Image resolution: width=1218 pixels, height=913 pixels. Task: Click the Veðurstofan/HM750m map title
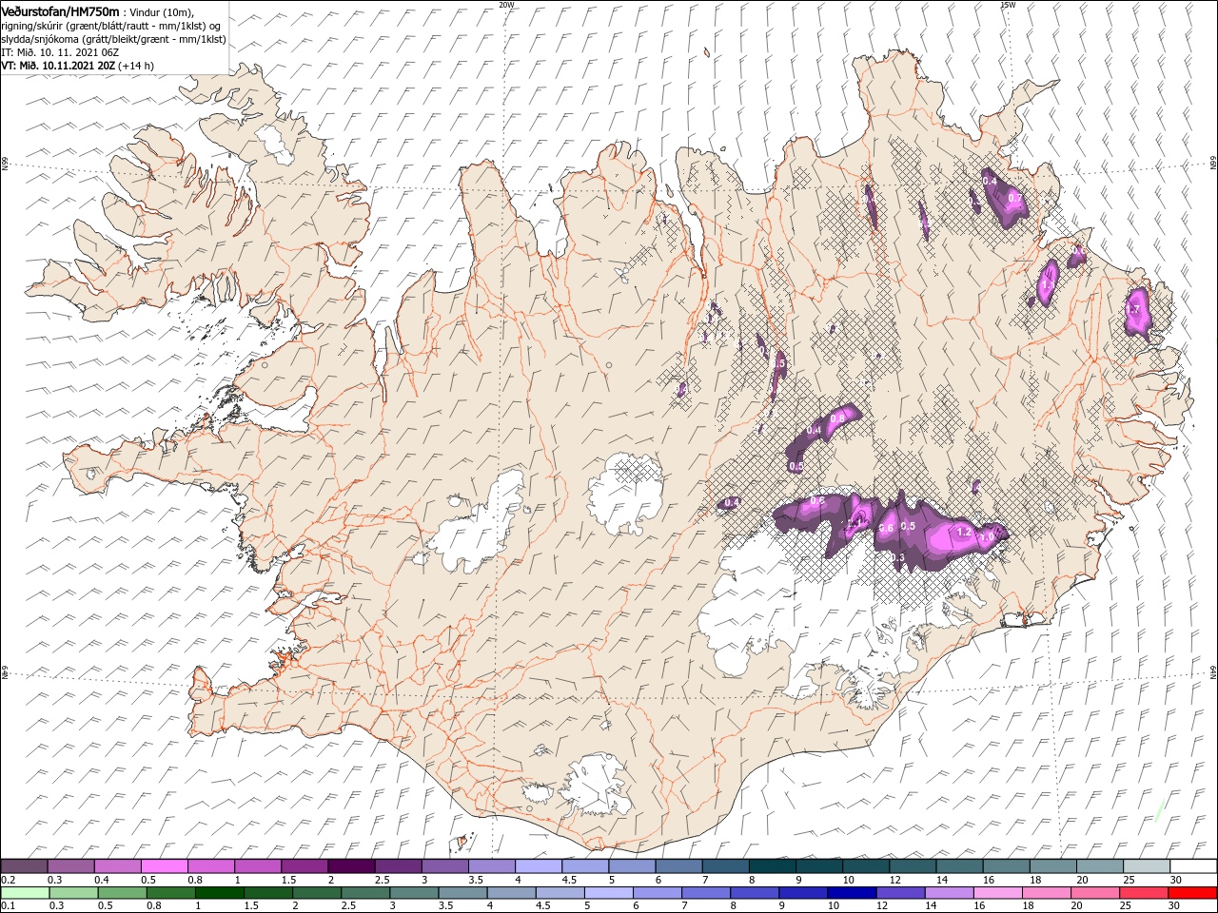click(61, 10)
